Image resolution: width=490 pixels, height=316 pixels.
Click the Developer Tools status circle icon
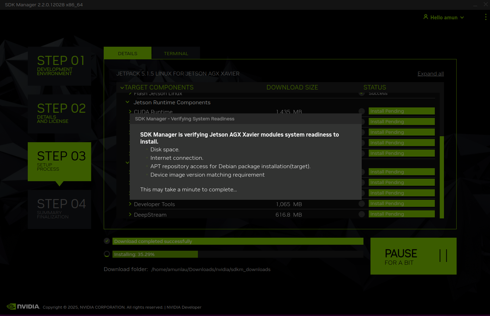pyautogui.click(x=362, y=203)
